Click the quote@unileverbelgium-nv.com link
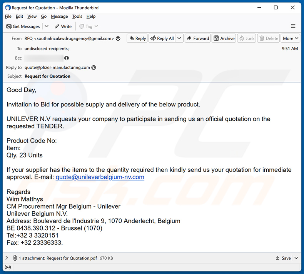Screen dimensions: 304x274 100,177
